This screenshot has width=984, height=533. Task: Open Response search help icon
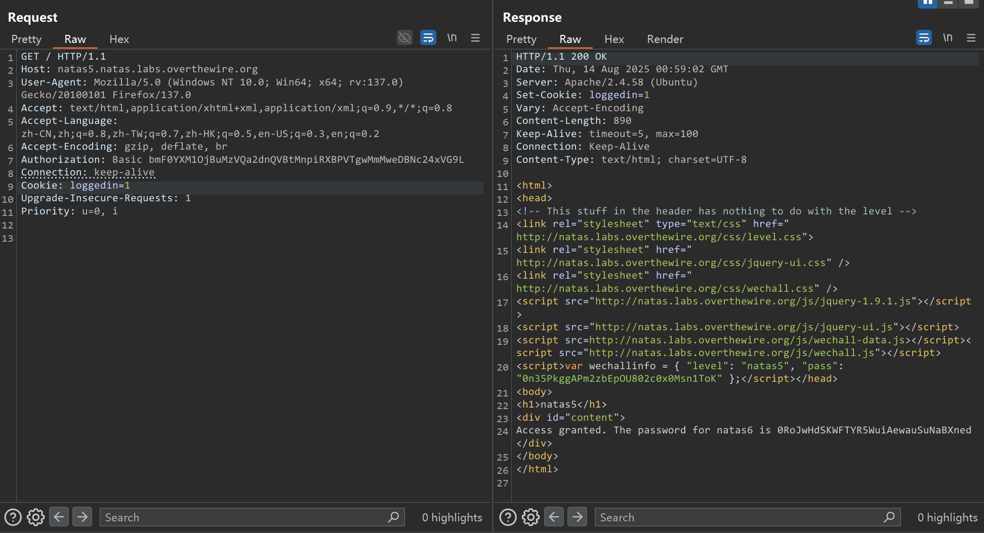pos(508,517)
